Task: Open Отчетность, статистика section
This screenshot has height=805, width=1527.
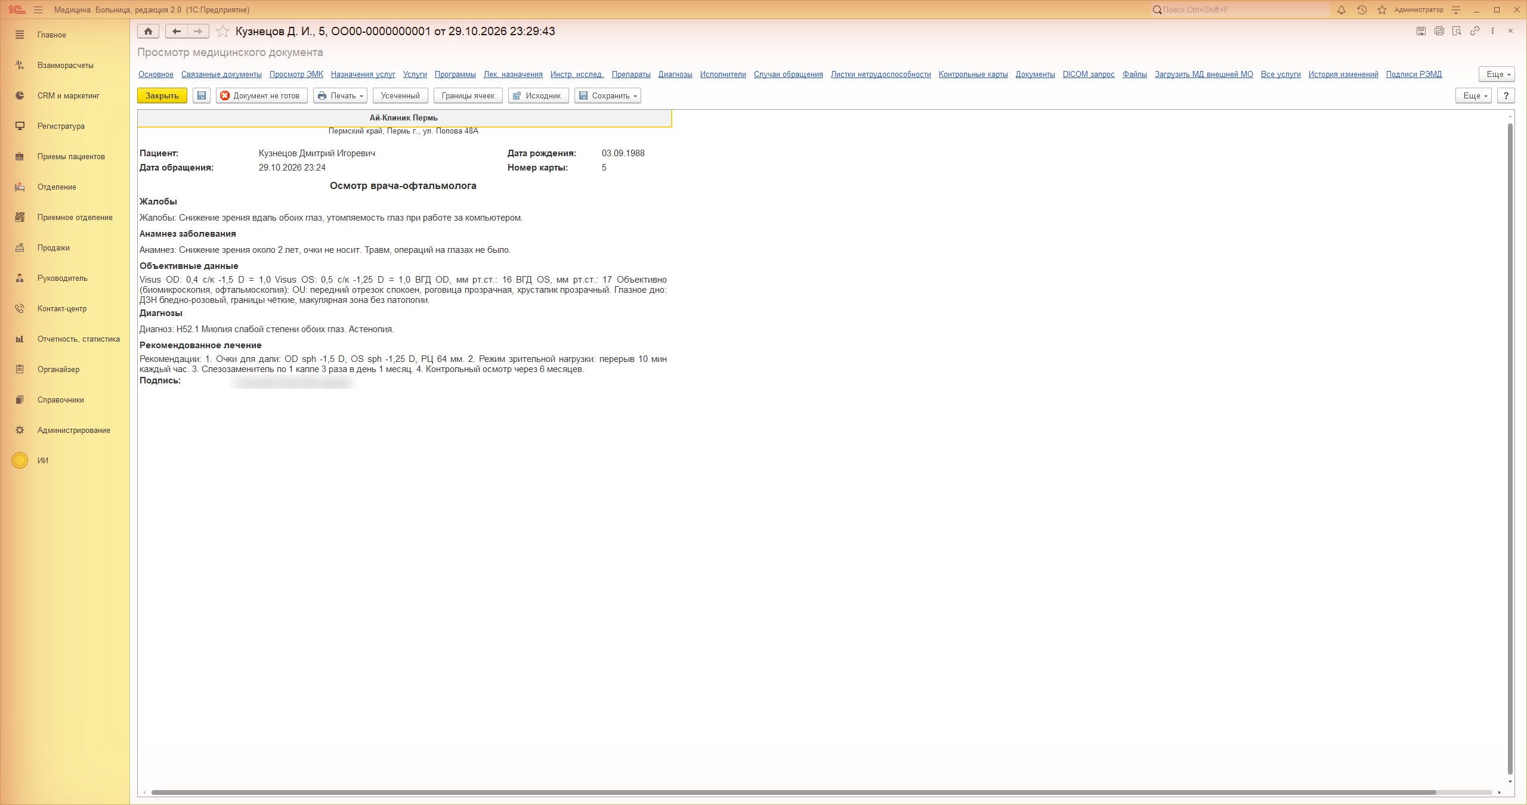Action: (64, 339)
